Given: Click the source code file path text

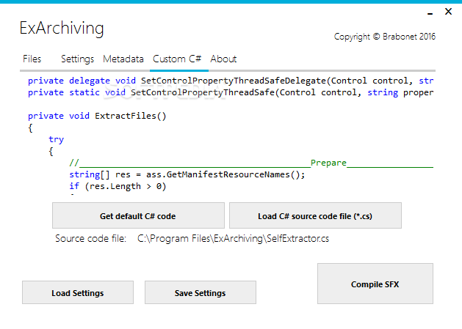Looking at the screenshot, I should point(233,238).
